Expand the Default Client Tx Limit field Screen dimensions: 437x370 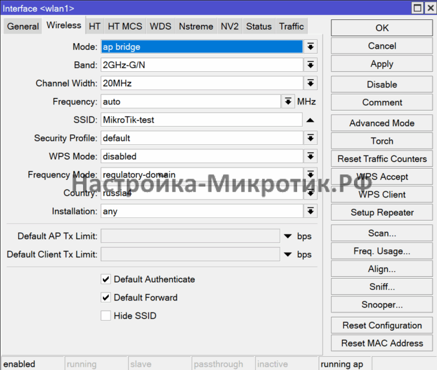288,254
